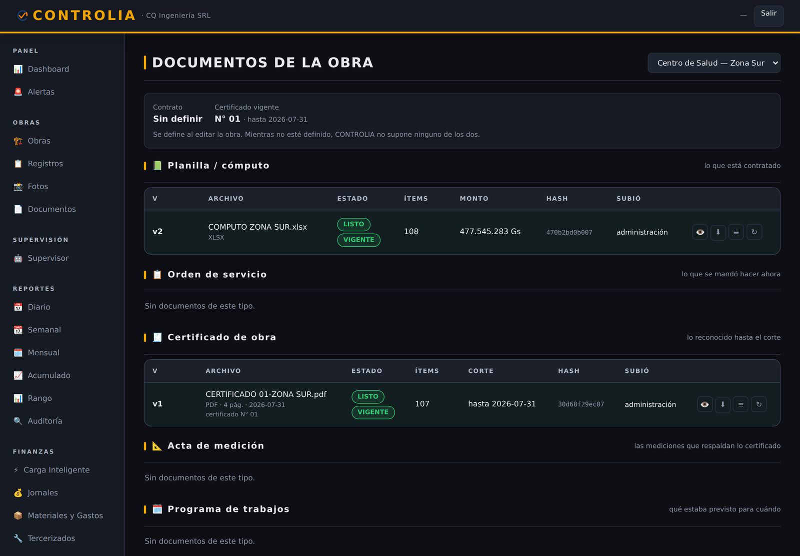Download COMPUTO ZONA SUR.xlsx file
Screen dimensions: 800x556
click(718, 232)
